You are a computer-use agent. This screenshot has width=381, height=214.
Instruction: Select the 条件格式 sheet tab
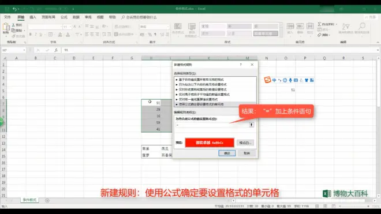[x=29, y=200]
